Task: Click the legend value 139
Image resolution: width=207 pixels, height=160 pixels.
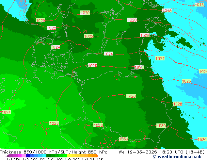Action: pyautogui.click(x=85, y=159)
